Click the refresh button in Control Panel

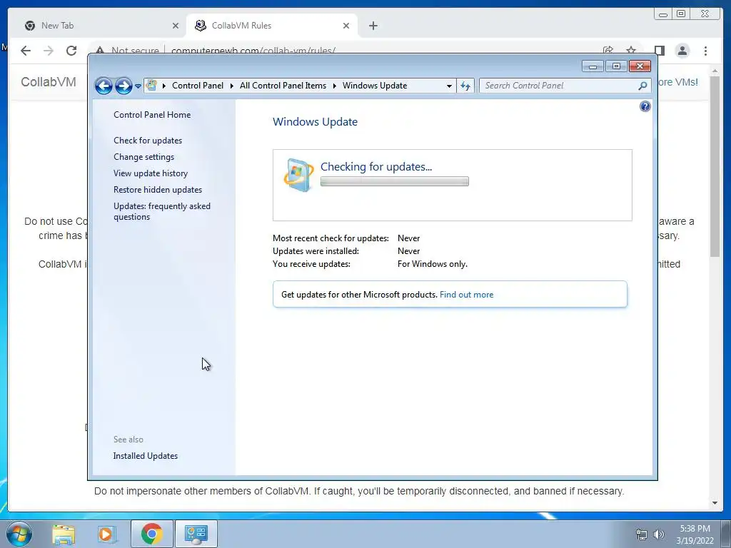click(465, 86)
